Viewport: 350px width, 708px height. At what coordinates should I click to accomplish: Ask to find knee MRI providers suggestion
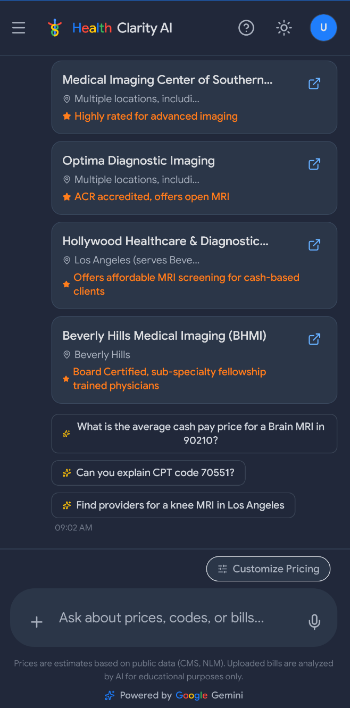pyautogui.click(x=173, y=505)
